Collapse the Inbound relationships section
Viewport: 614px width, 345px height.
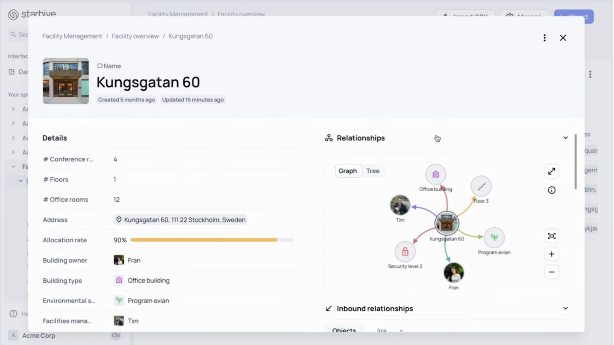(x=565, y=309)
